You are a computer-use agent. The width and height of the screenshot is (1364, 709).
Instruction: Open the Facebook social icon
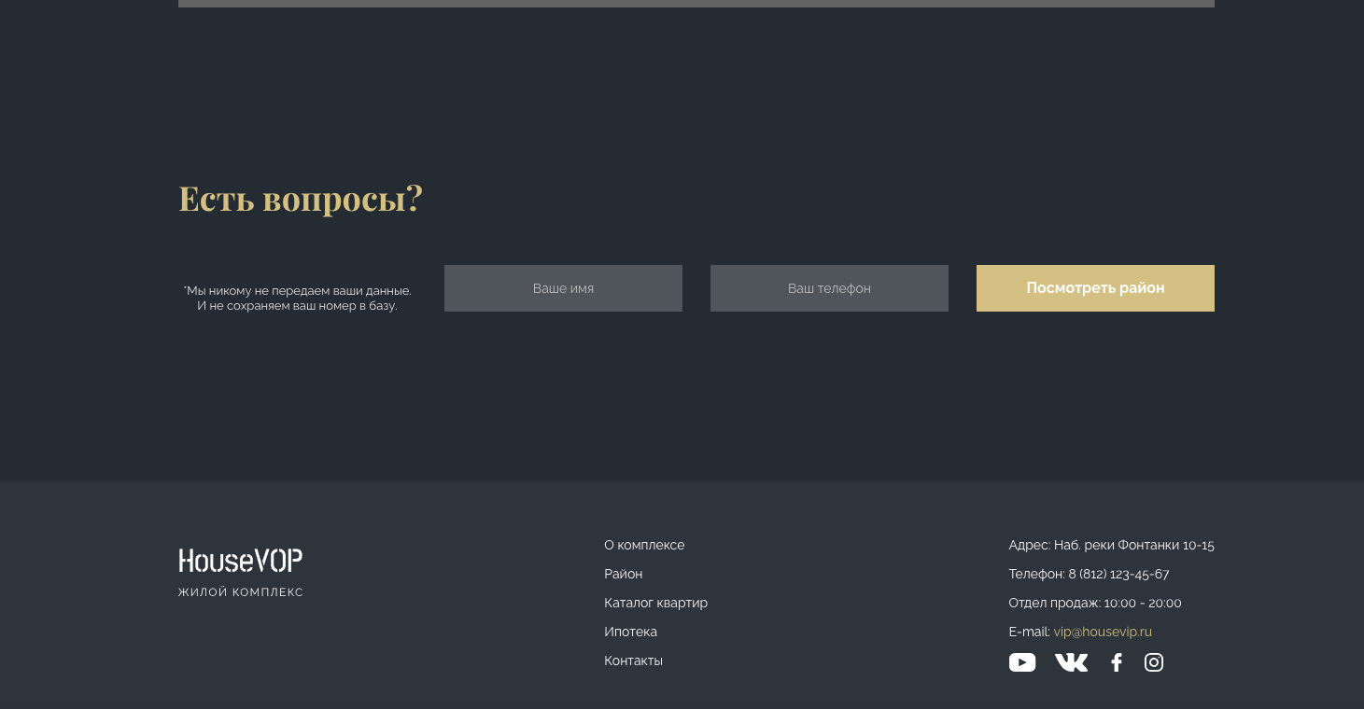tap(1117, 662)
